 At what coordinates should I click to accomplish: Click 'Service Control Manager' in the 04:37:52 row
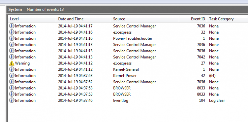(135, 82)
